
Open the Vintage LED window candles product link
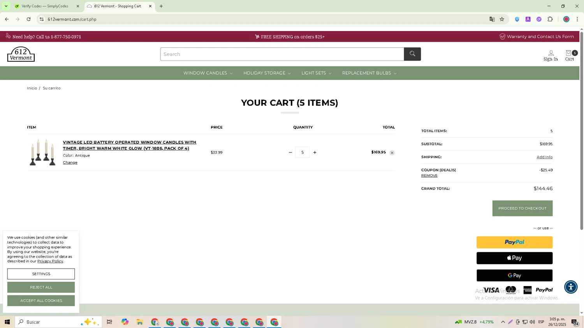(x=130, y=145)
